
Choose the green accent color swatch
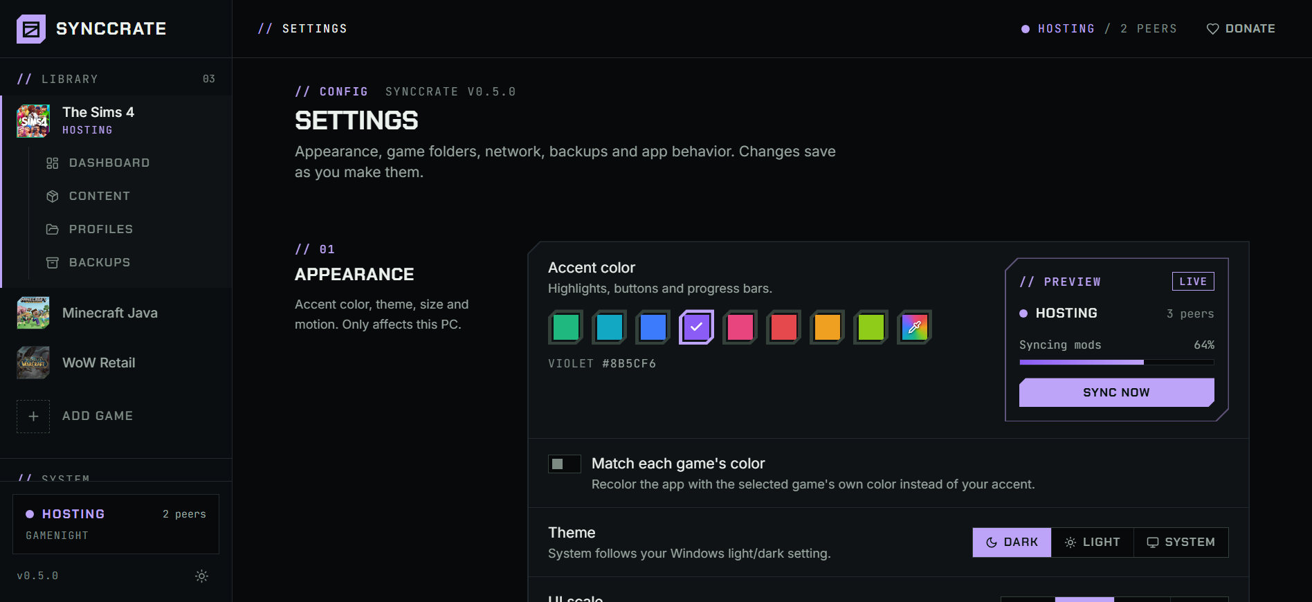click(x=566, y=327)
